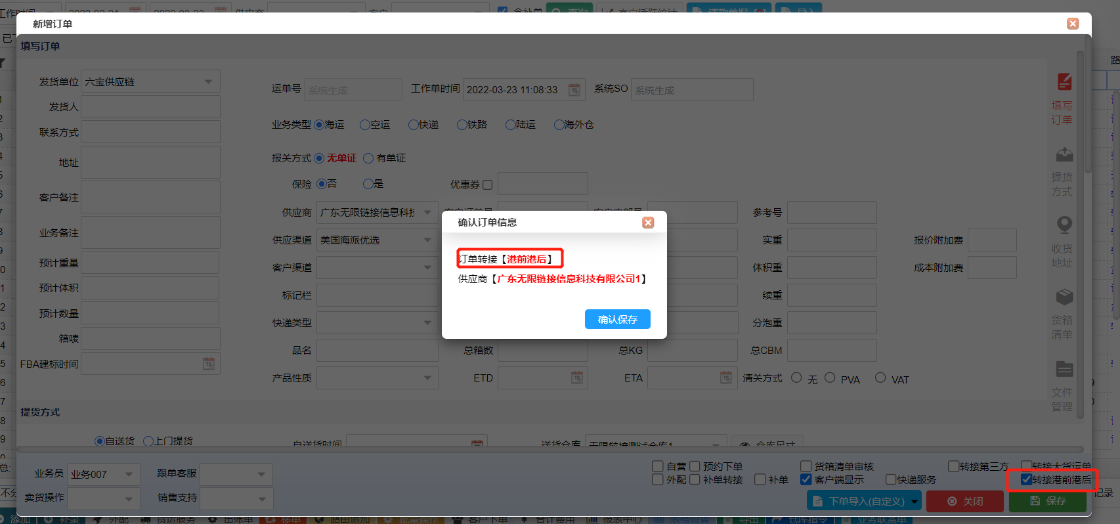Expand the 产品性质 dropdown
This screenshot has height=524, width=1120.
click(x=427, y=378)
